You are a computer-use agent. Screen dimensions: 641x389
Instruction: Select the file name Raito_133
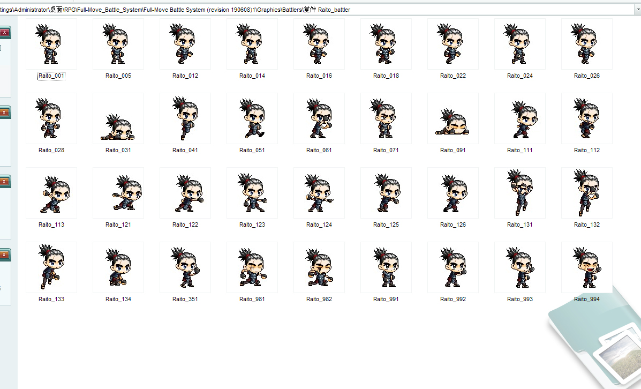click(51, 299)
